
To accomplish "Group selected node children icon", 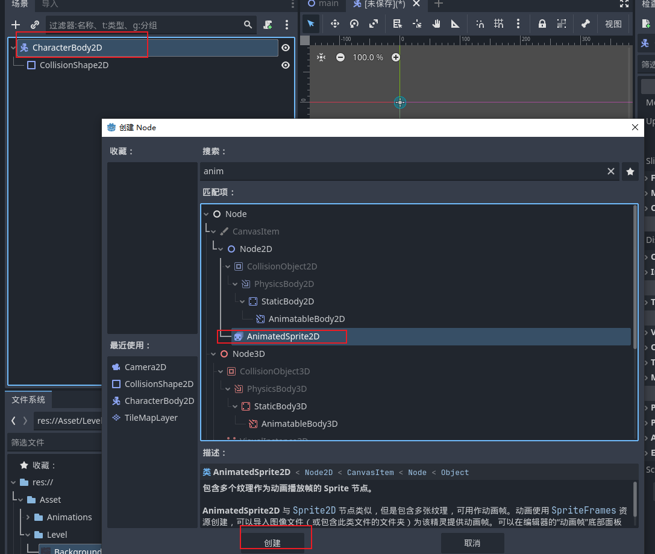I will click(x=562, y=24).
